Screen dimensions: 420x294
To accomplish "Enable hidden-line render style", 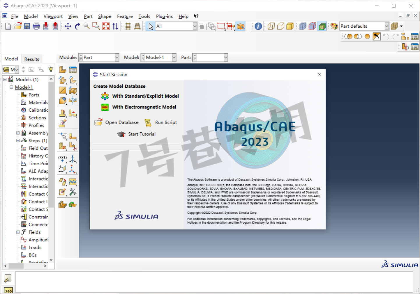I will pyautogui.click(x=281, y=26).
